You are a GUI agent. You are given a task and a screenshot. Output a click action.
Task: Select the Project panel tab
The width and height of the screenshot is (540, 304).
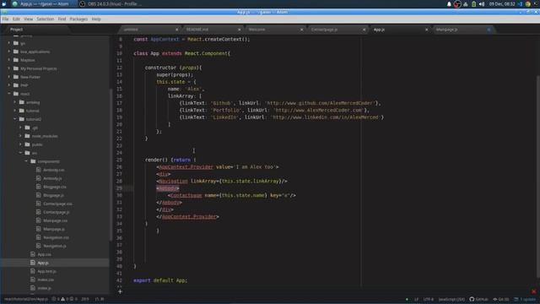17,30
